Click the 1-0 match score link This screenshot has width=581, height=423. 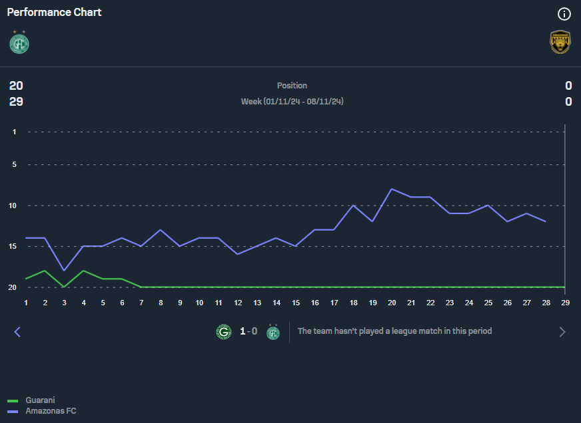pyautogui.click(x=249, y=331)
